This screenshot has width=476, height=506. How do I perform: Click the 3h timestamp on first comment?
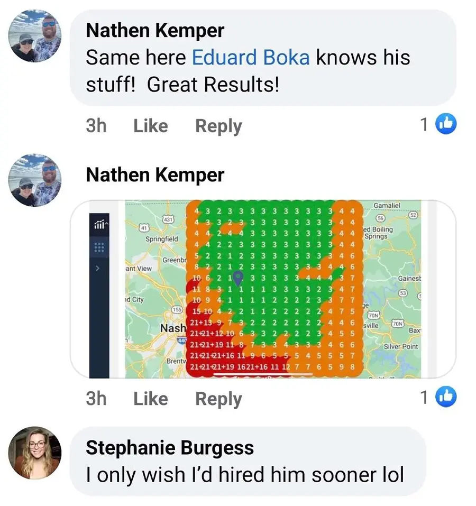point(96,125)
